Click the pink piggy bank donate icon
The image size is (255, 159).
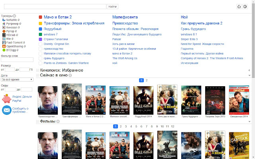click(x=6, y=99)
